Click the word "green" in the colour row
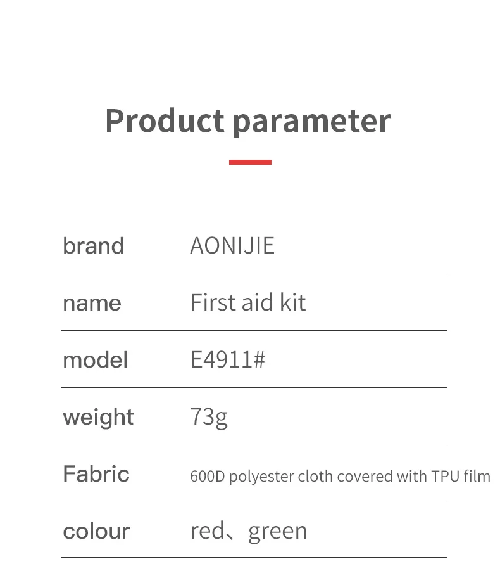This screenshot has width=500, height=578. coord(278,531)
